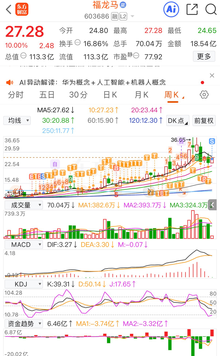
Task: Tap the blue S marker on chart
Action: [x=212, y=141]
